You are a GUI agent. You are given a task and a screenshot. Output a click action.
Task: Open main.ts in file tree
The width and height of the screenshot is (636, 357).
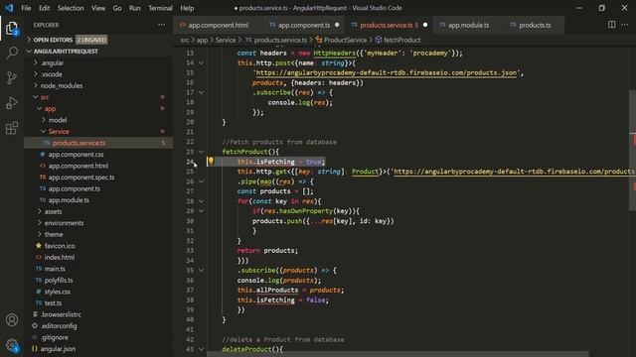pyautogui.click(x=55, y=269)
